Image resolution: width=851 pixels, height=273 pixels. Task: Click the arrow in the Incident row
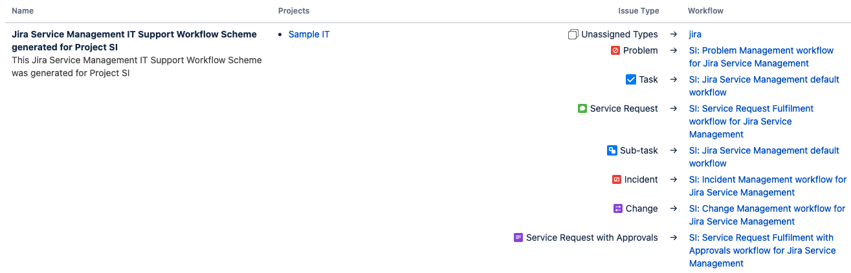(674, 179)
